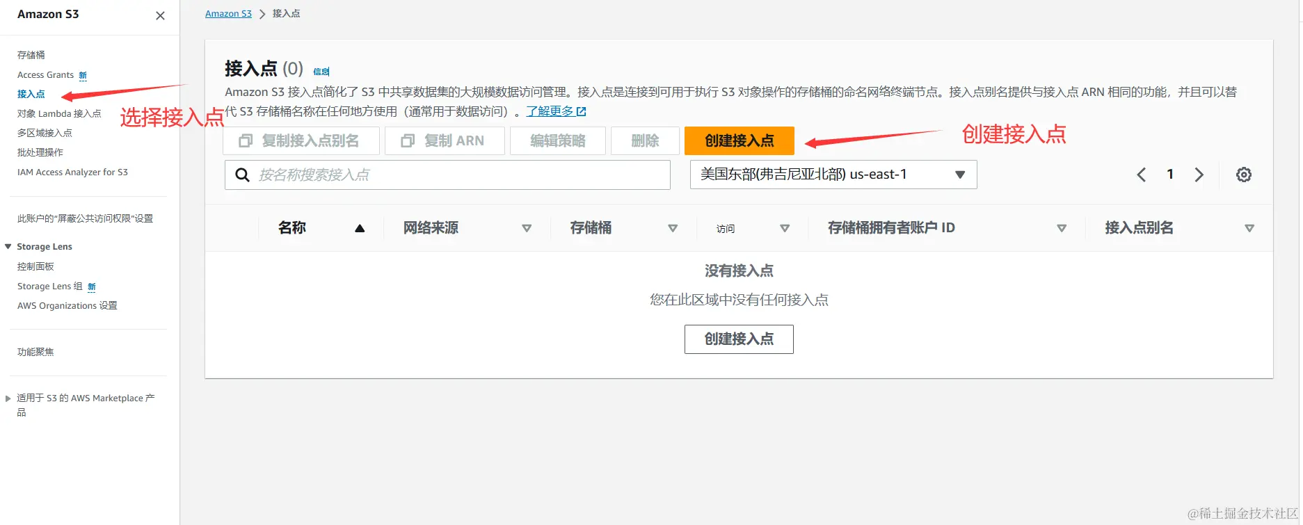Sort by 存储桶 column arrow
Image resolution: width=1303 pixels, height=525 pixels.
673,228
